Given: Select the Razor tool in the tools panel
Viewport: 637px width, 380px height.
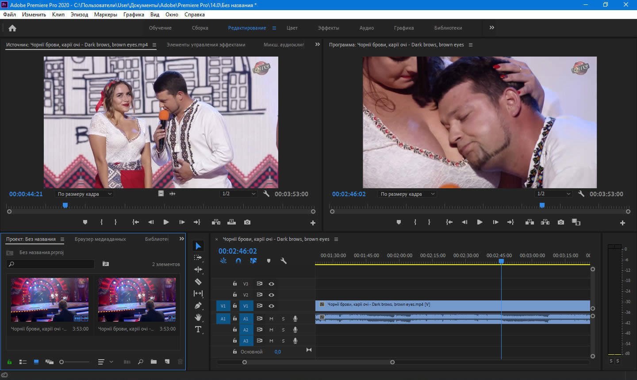Looking at the screenshot, I should pyautogui.click(x=198, y=281).
